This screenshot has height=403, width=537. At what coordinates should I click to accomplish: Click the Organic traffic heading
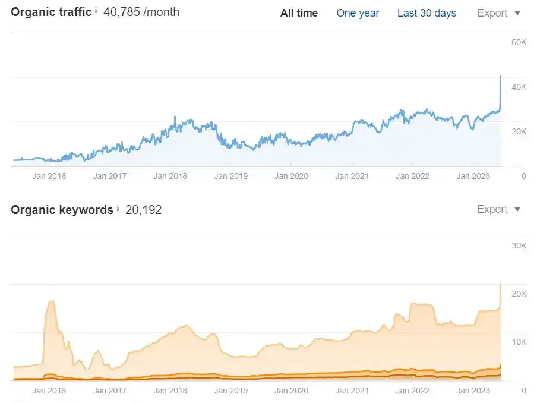[x=51, y=12]
